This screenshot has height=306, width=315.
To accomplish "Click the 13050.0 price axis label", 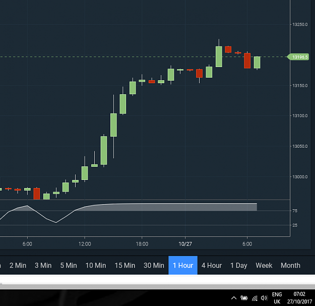I will click(300, 146).
